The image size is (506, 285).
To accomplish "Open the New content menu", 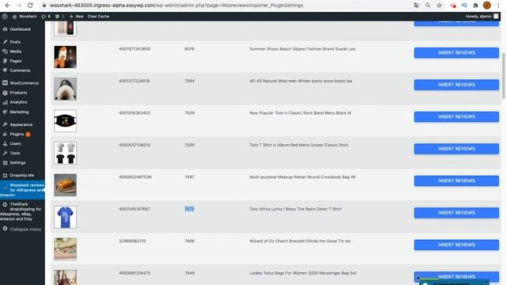I will (77, 16).
